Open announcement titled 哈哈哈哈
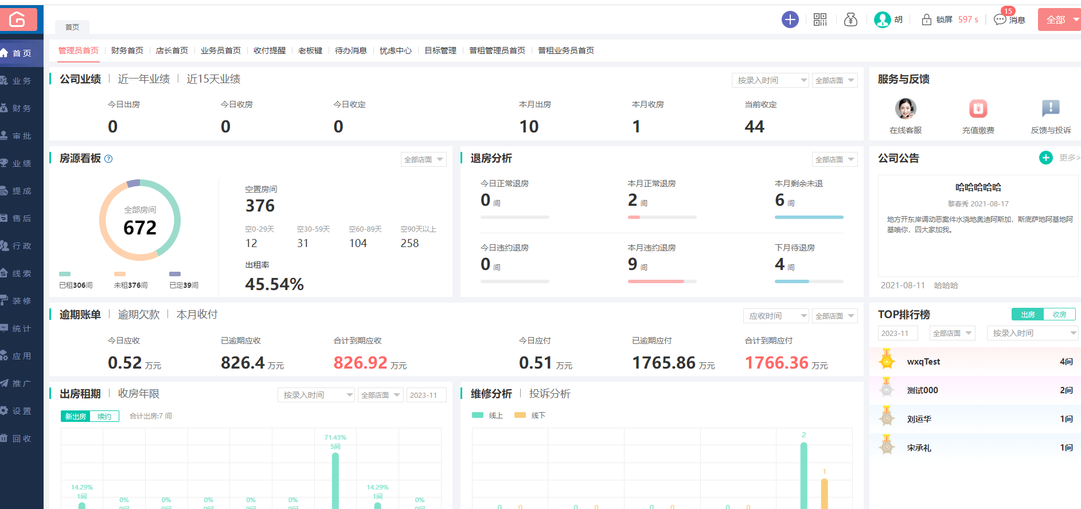This screenshot has width=1081, height=509. pyautogui.click(x=978, y=187)
